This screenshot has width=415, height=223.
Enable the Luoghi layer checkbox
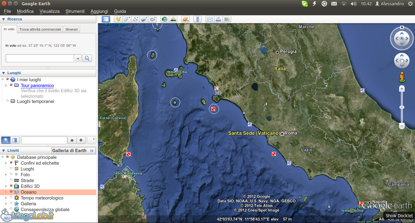(11, 169)
